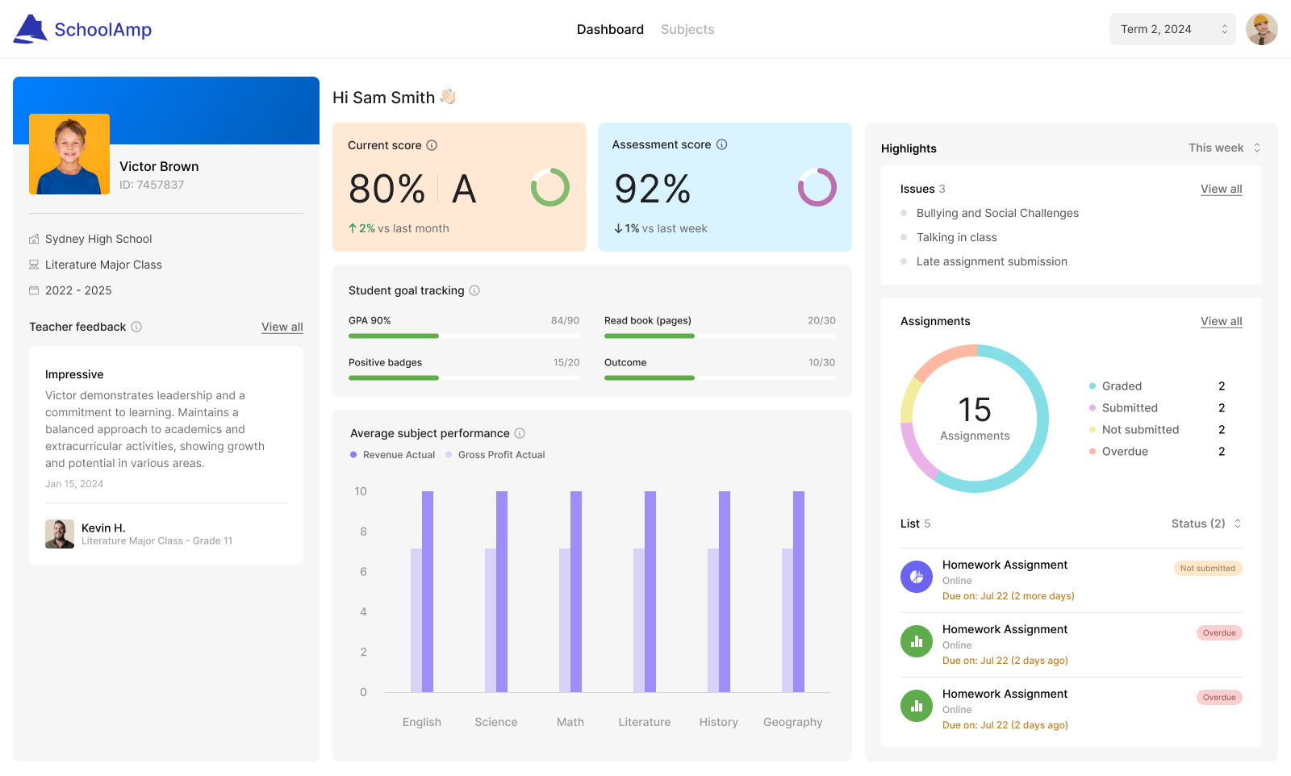Image resolution: width=1291 pixels, height=776 pixels.
Task: Click View all for Issues
Action: coord(1221,189)
